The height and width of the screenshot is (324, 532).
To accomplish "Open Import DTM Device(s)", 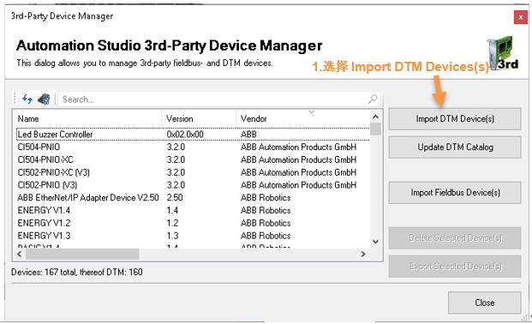I will [x=455, y=119].
